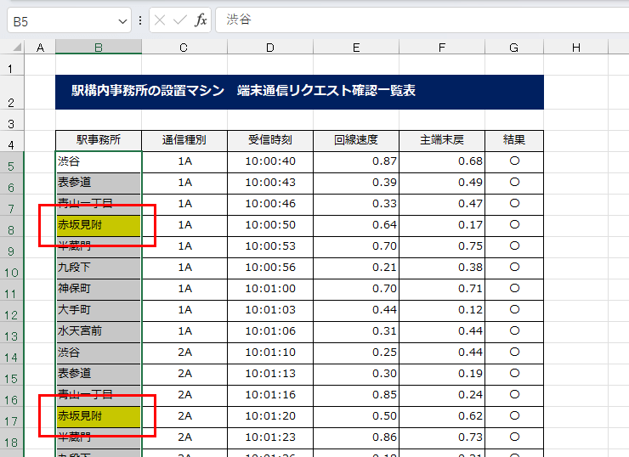This screenshot has height=457, width=629.
Task: Click the 回線速度 value 0.64
Action: tap(356, 225)
